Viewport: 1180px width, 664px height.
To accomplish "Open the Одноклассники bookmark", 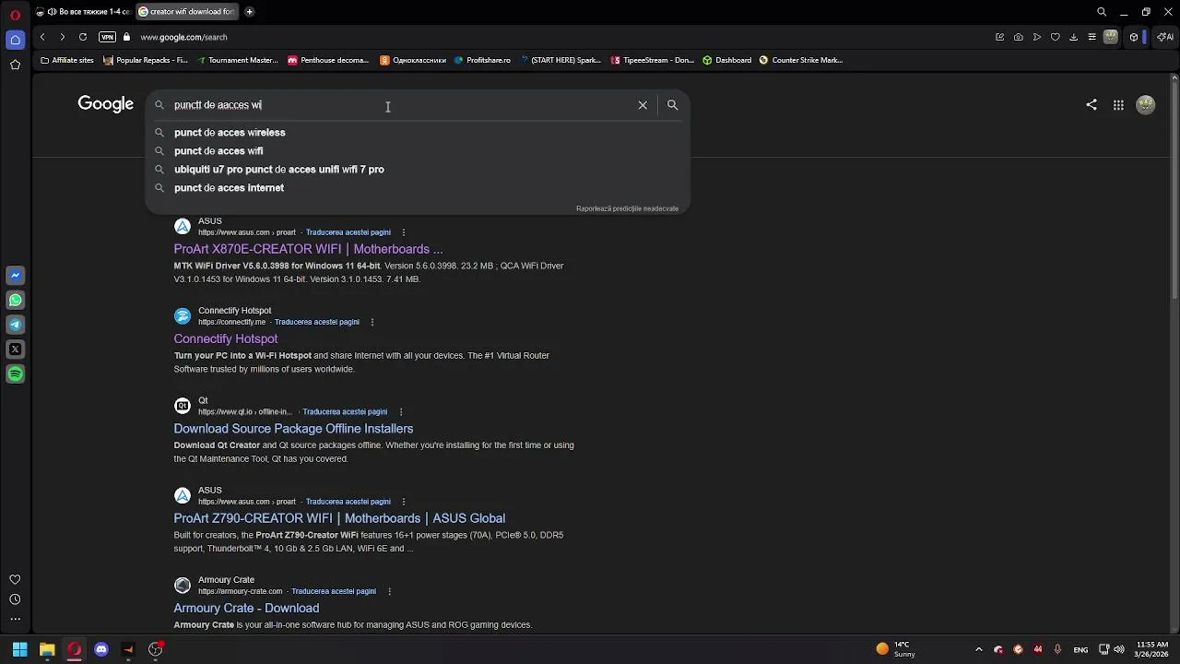I will [413, 60].
